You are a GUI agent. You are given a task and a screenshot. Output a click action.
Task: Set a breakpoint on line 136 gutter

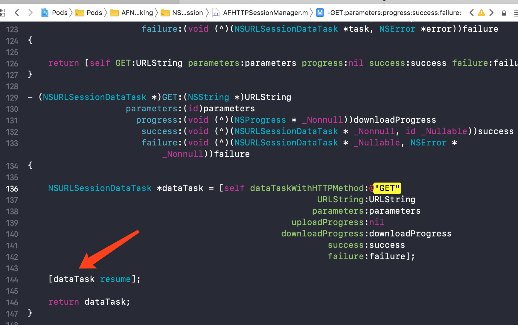coord(12,189)
